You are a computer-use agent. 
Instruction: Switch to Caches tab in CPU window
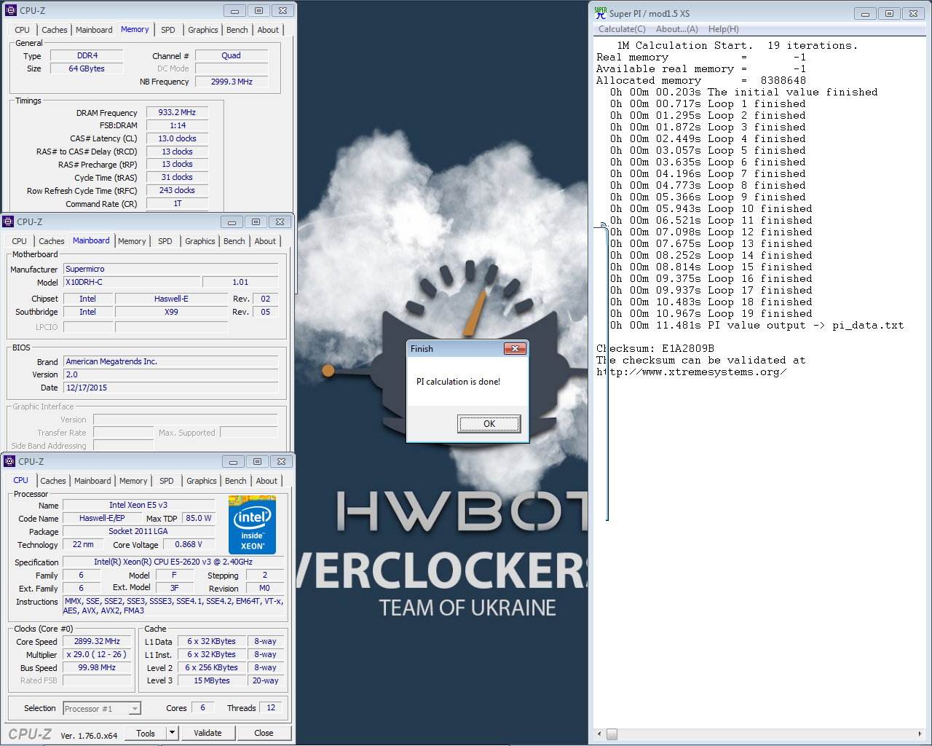[x=53, y=481]
